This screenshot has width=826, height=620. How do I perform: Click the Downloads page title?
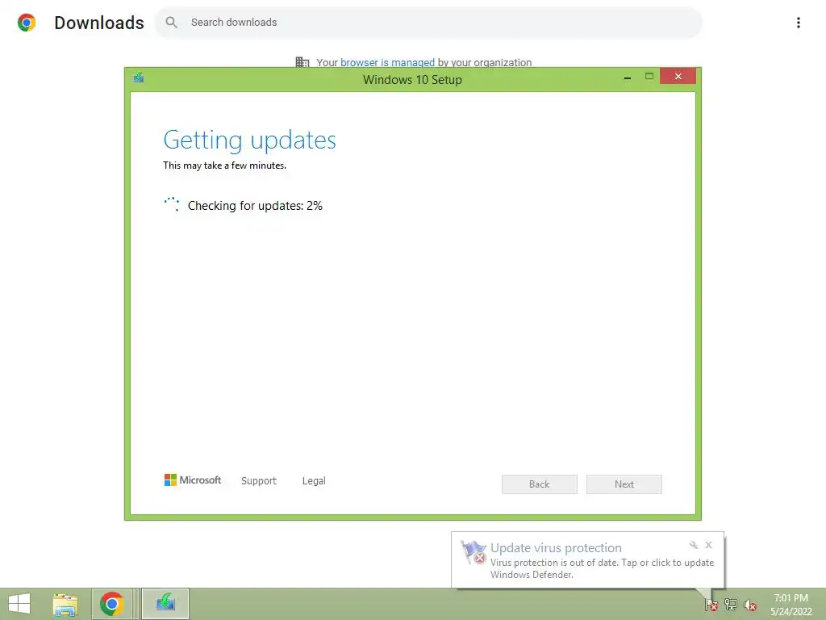pyautogui.click(x=99, y=23)
